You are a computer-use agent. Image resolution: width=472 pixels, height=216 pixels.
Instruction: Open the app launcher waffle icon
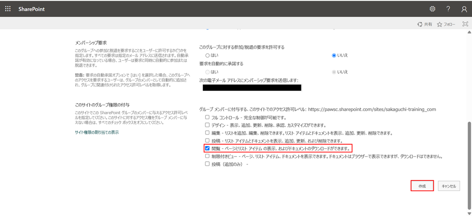[8, 9]
